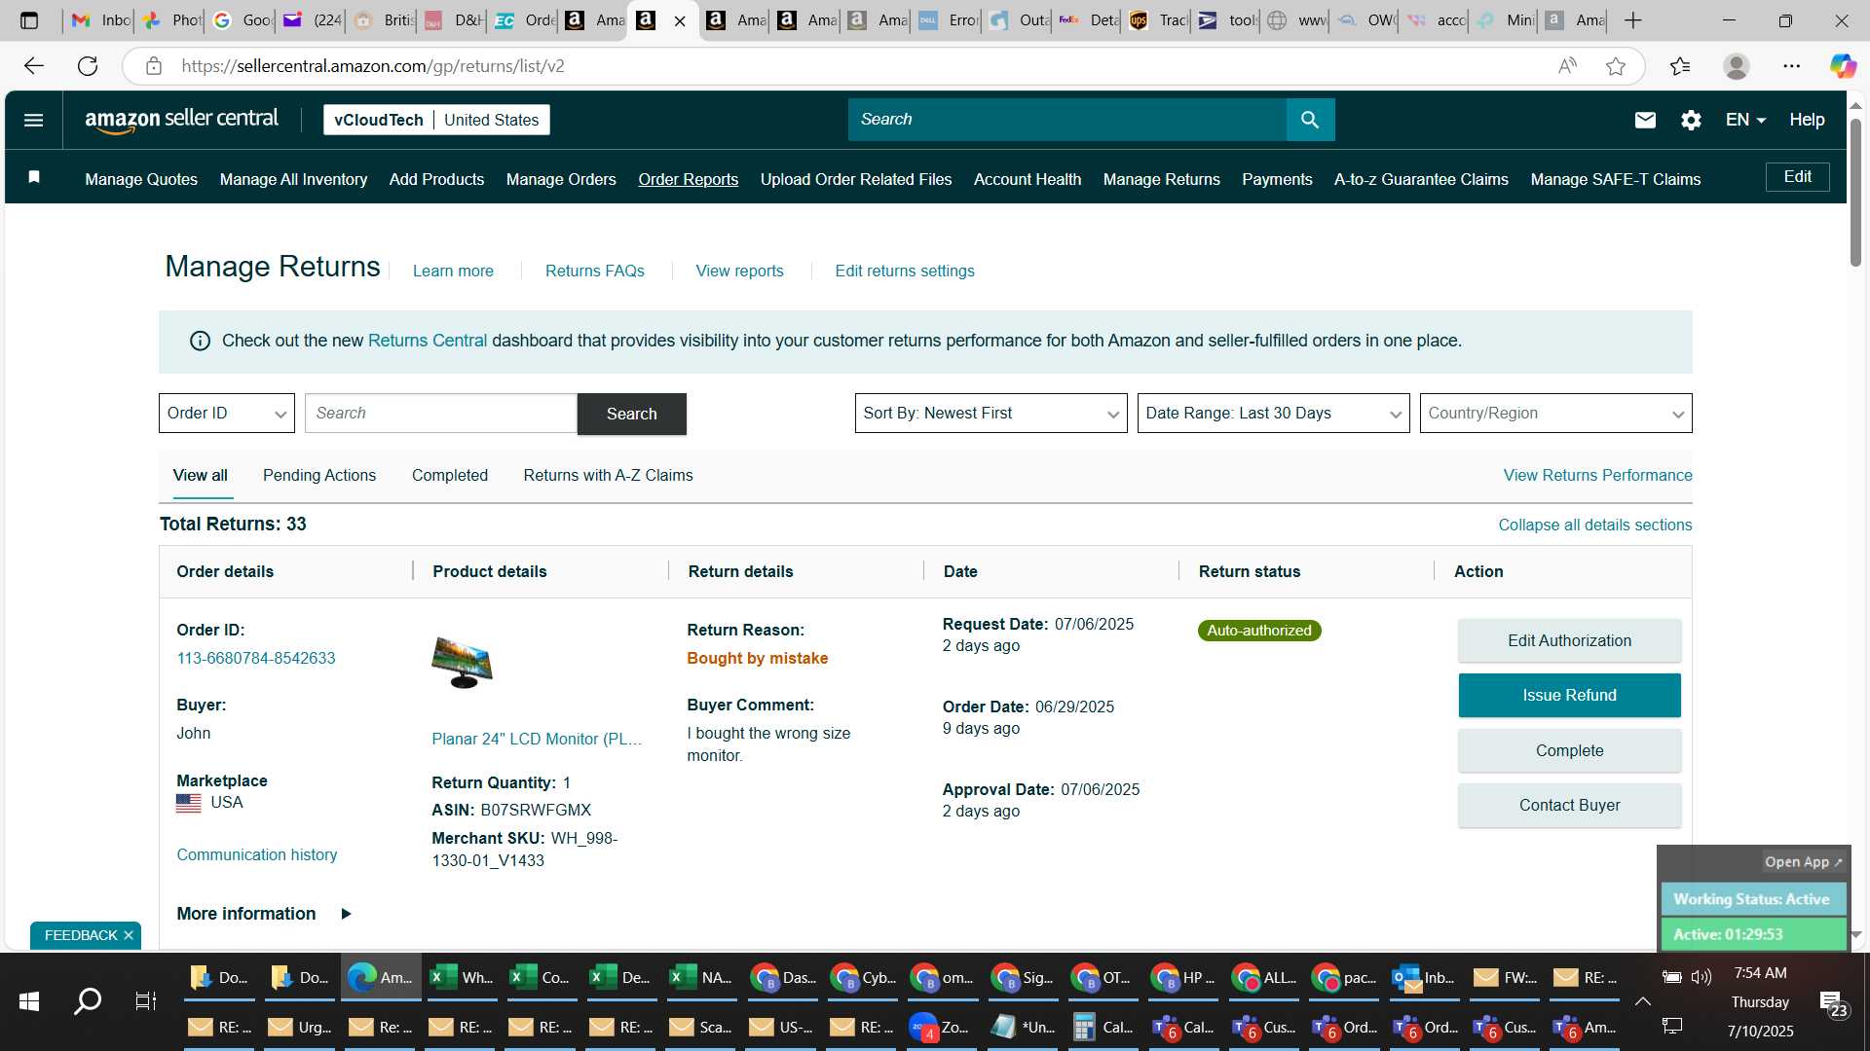Click the black Search button

click(x=631, y=414)
